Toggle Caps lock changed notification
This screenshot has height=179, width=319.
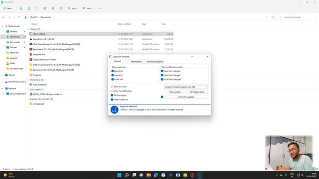tap(162, 75)
